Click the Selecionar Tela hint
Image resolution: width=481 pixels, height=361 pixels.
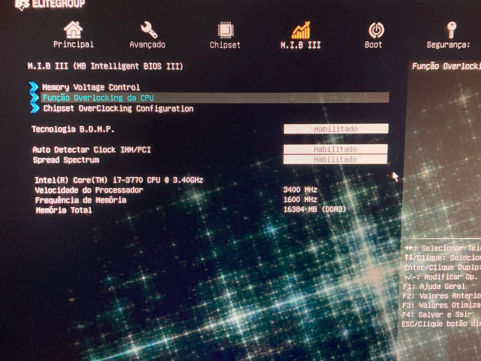[x=443, y=248]
